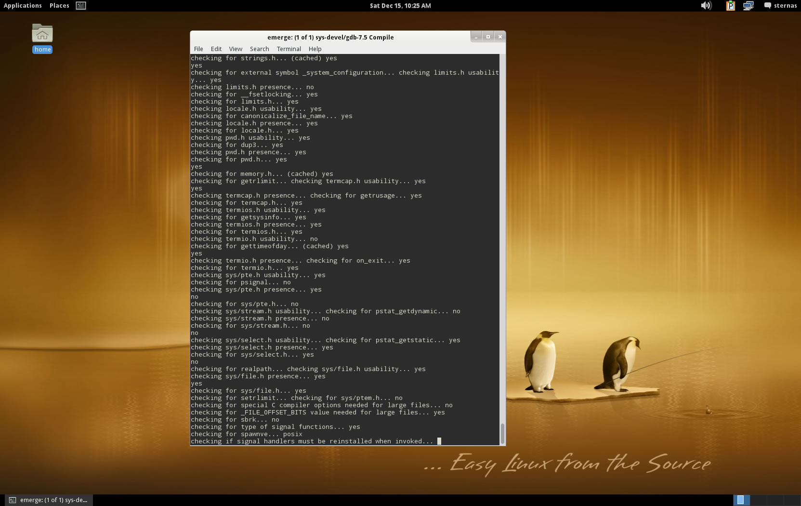Screen dimensions: 801x506
Task: Launch terminal from the top panel icon
Action: pyautogui.click(x=81, y=6)
